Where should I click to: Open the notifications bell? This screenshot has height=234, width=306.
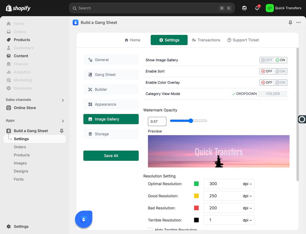pos(257,8)
